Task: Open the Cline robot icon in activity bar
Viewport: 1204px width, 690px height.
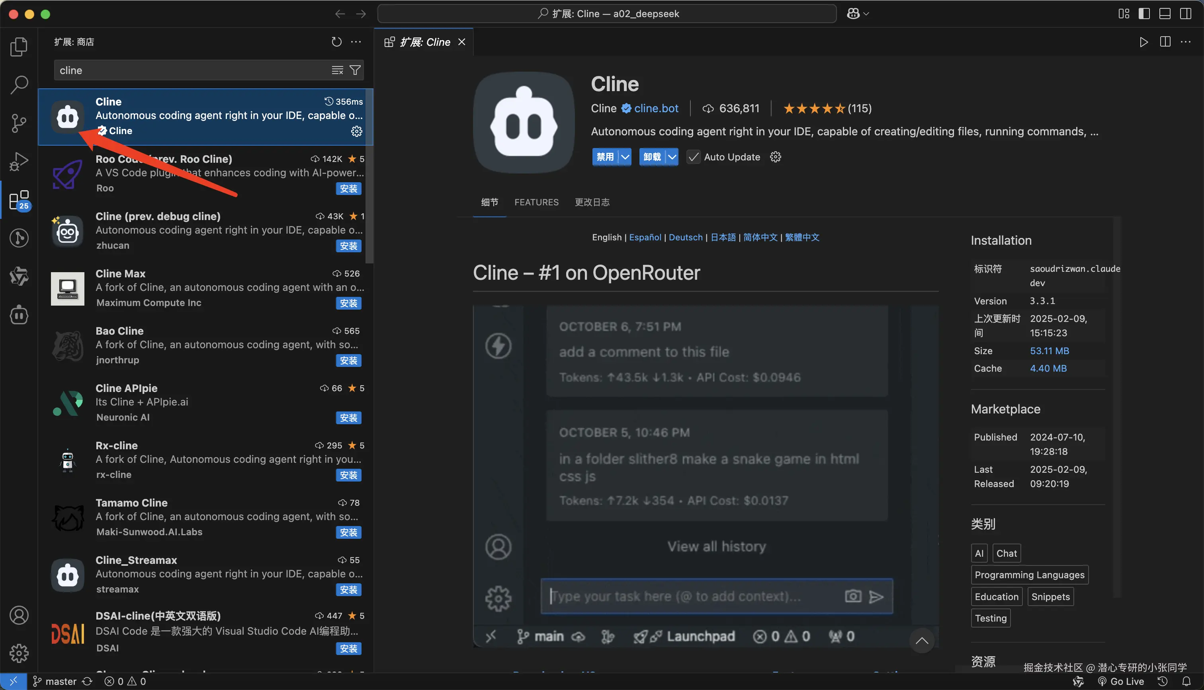Action: [x=19, y=315]
